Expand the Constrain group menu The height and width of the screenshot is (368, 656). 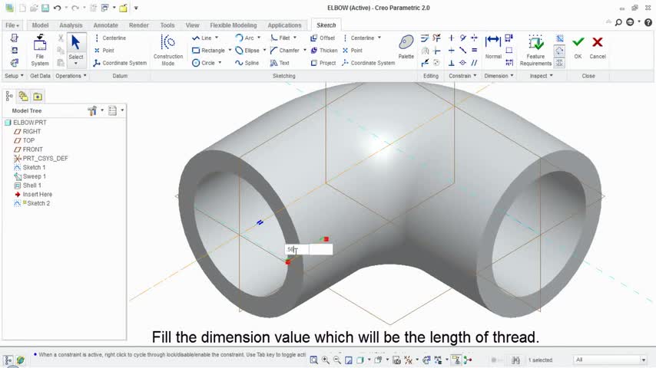[x=462, y=76]
